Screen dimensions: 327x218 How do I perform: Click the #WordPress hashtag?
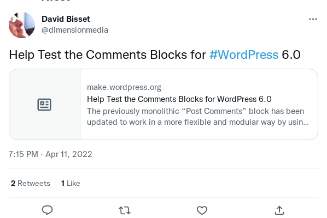click(244, 55)
